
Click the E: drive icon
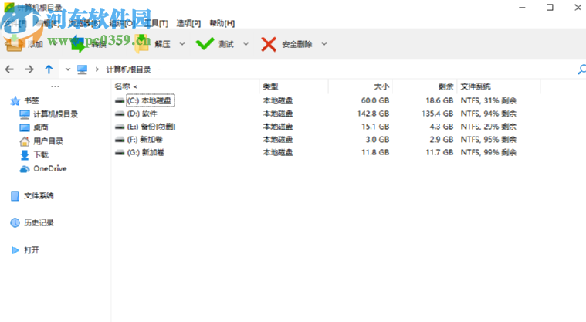(120, 127)
